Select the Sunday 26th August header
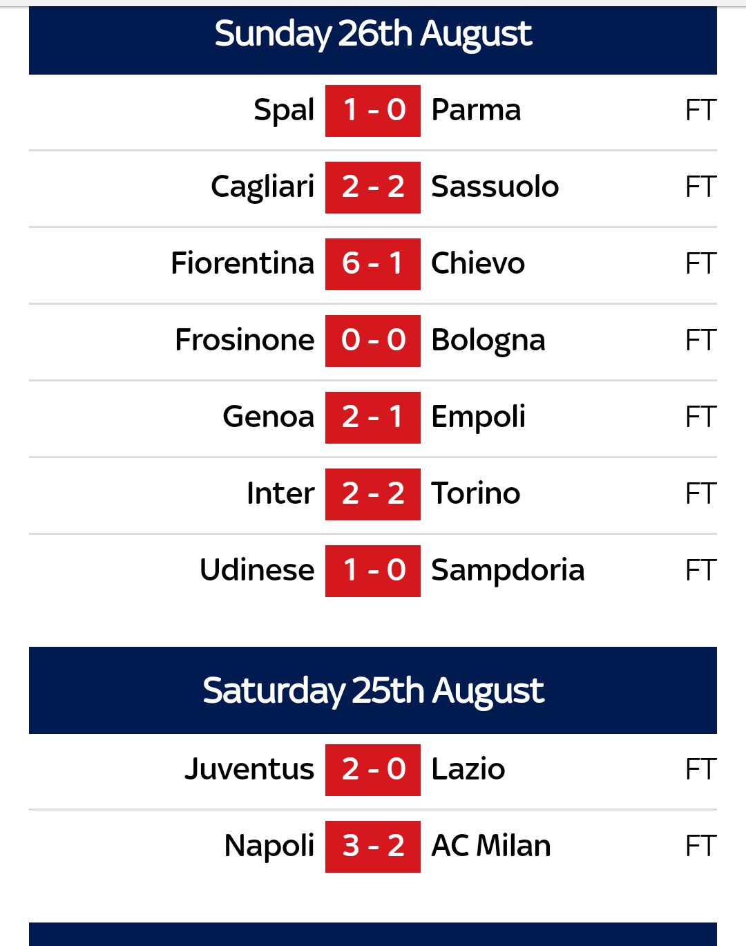Screen dimensions: 746x946 coord(373,40)
